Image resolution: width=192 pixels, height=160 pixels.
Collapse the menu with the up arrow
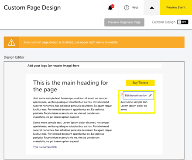click(152, 7)
